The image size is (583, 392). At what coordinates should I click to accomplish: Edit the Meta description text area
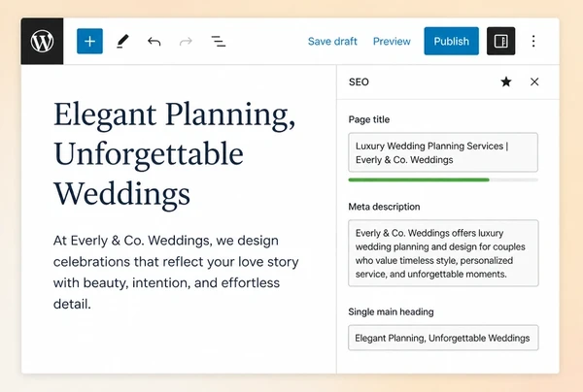pos(443,253)
